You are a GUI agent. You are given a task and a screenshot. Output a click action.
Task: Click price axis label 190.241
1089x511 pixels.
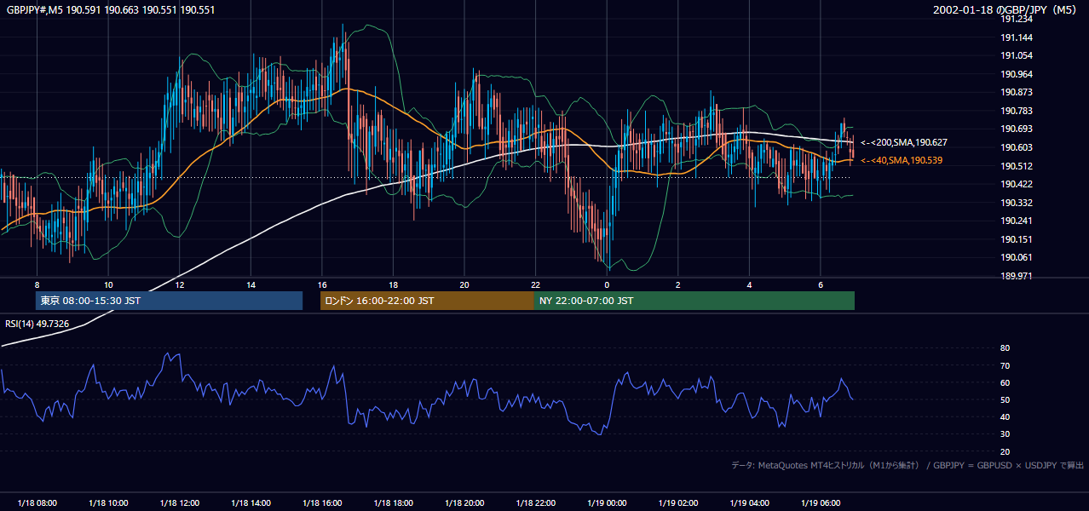[x=1017, y=221]
